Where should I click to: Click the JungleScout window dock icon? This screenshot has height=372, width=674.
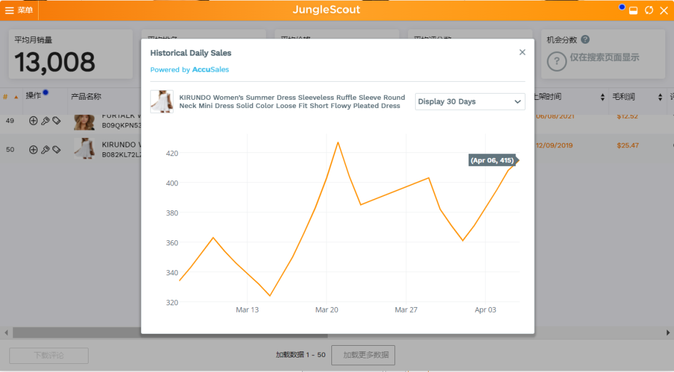tap(633, 11)
